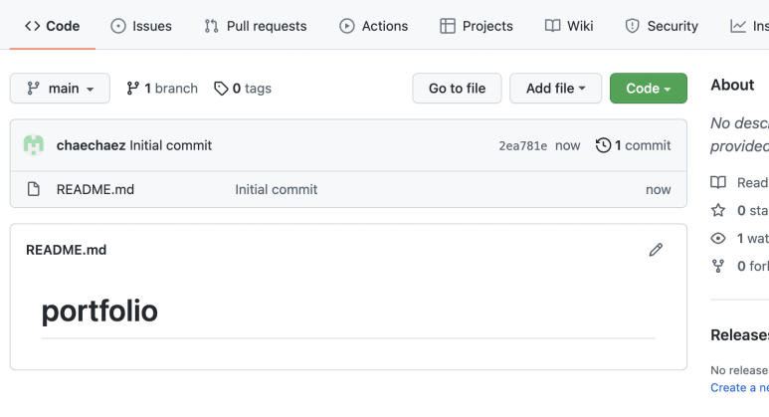Expand the main branch dropdown
The width and height of the screenshot is (769, 417).
pos(60,89)
